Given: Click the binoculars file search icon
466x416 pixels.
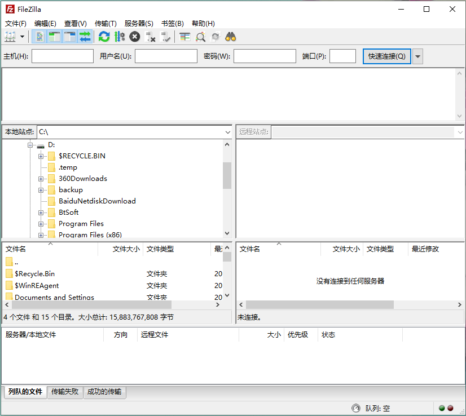Looking at the screenshot, I should [231, 37].
